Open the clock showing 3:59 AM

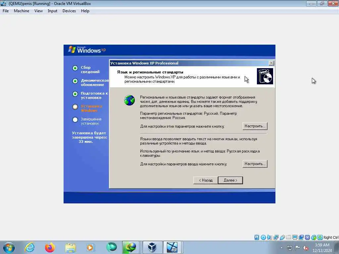[322, 247]
